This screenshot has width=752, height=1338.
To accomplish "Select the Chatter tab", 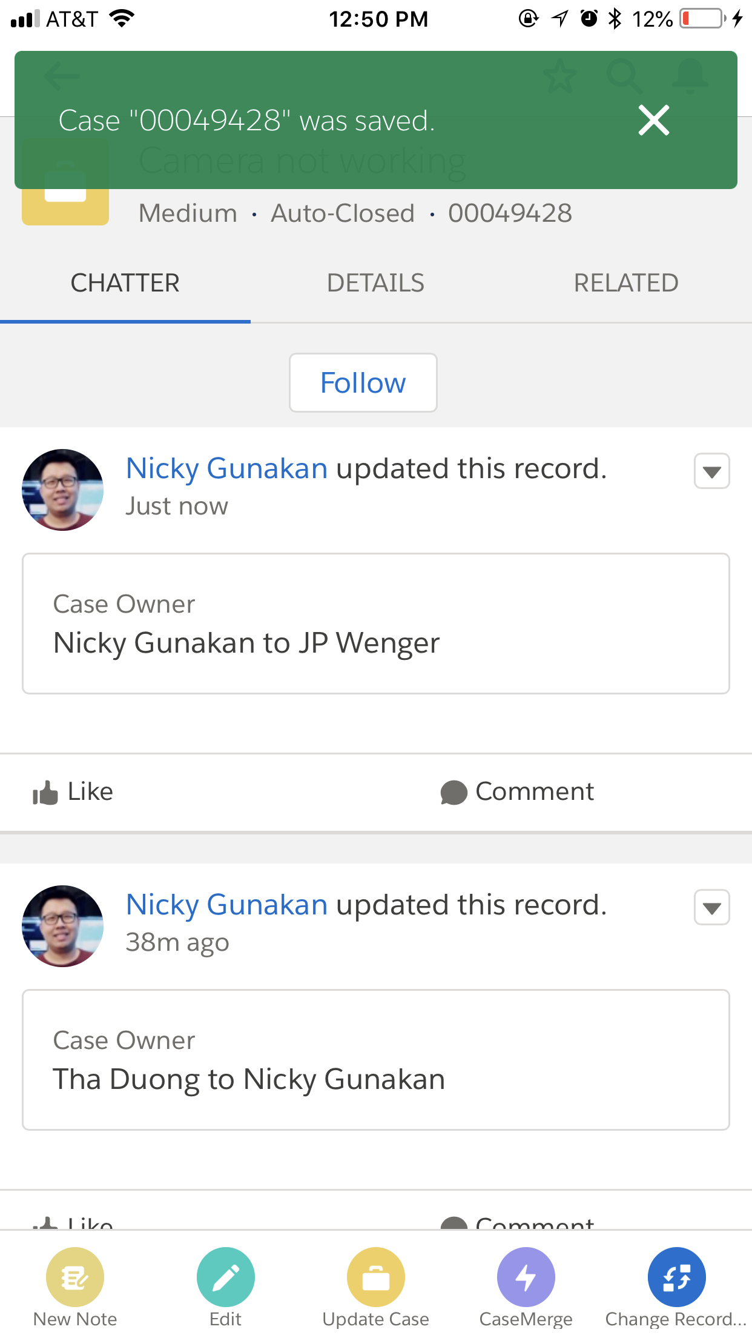I will click(x=125, y=283).
